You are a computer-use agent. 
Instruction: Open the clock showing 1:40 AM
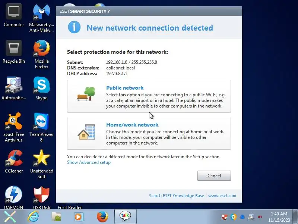[279, 217]
